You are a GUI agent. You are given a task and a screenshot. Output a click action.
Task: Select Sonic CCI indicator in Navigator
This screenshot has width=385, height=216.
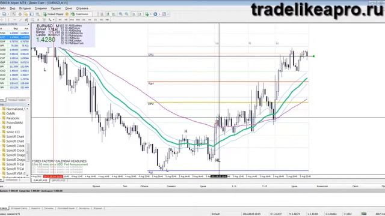tap(13, 132)
